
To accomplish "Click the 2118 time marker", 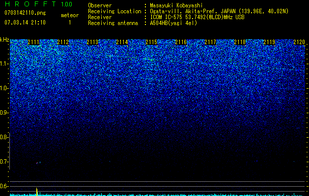I will (x=240, y=42).
